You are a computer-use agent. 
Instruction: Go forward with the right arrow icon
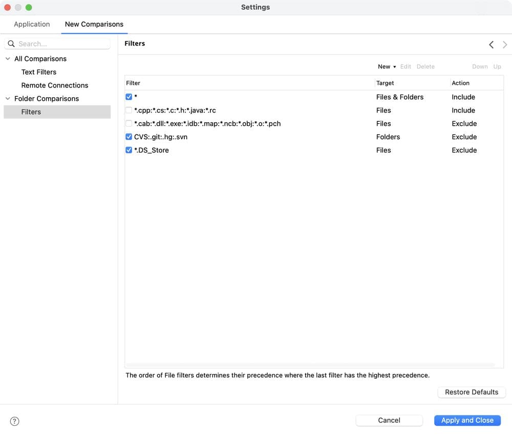(x=505, y=45)
